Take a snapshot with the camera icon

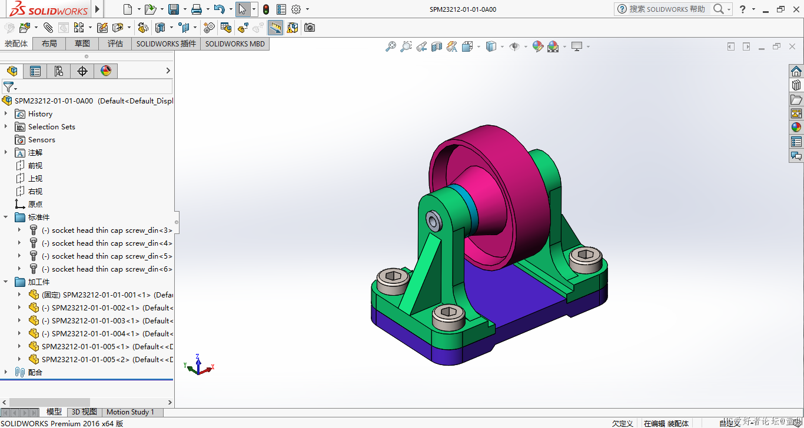(310, 28)
